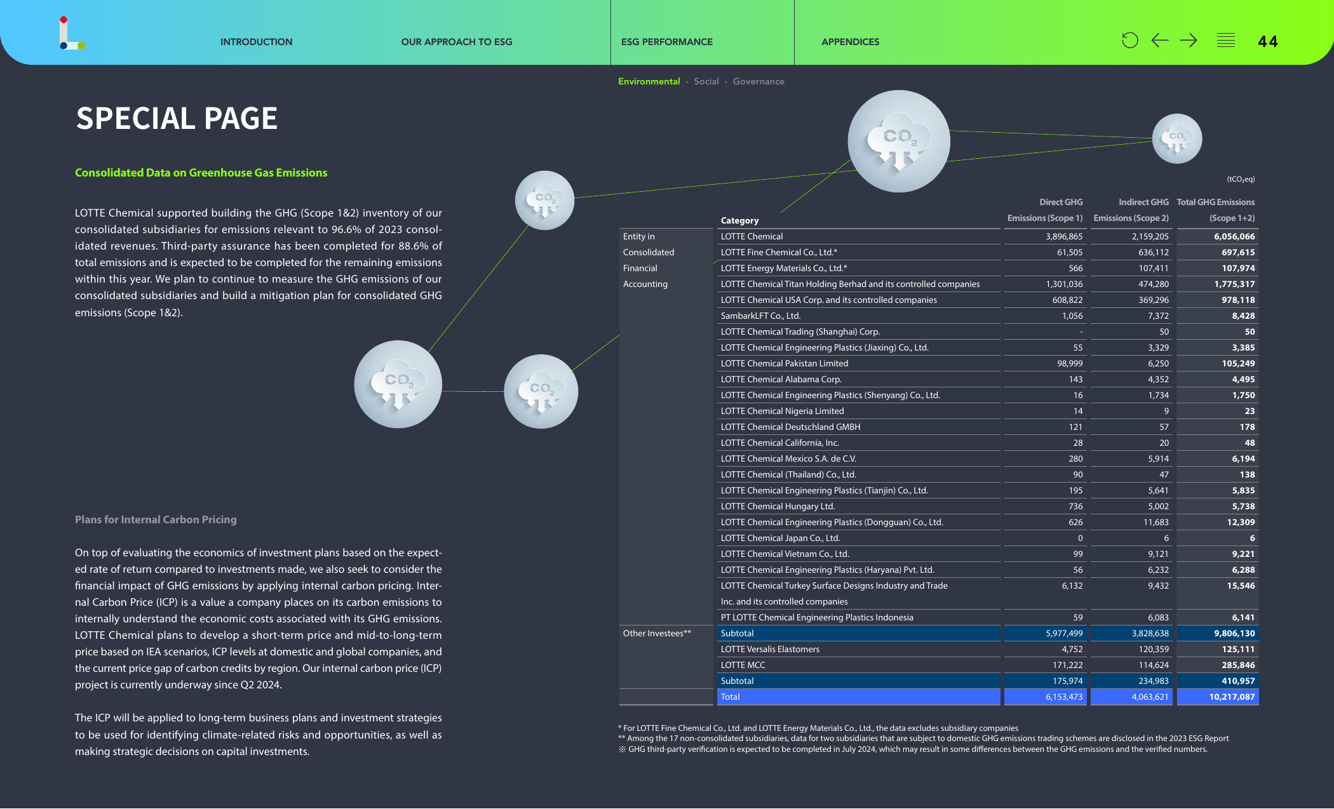Click the Direct GHG Emissions column header

tap(1045, 210)
